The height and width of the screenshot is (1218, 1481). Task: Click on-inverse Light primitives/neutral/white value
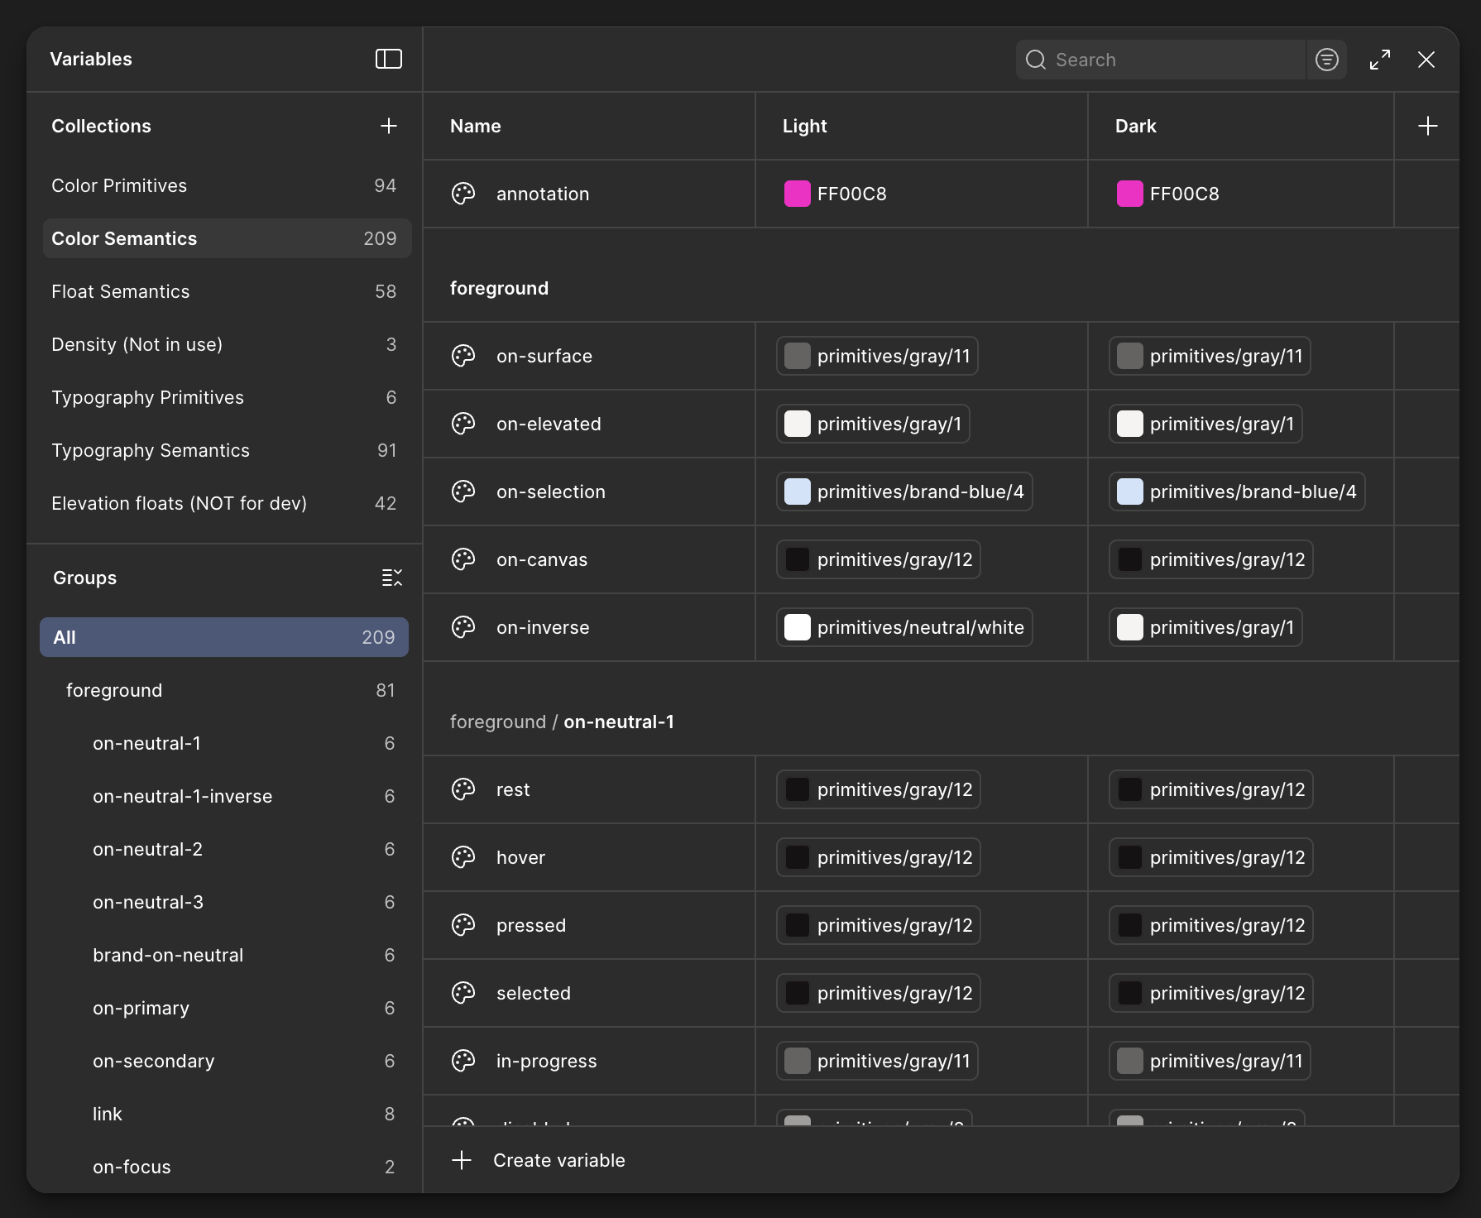tap(904, 627)
